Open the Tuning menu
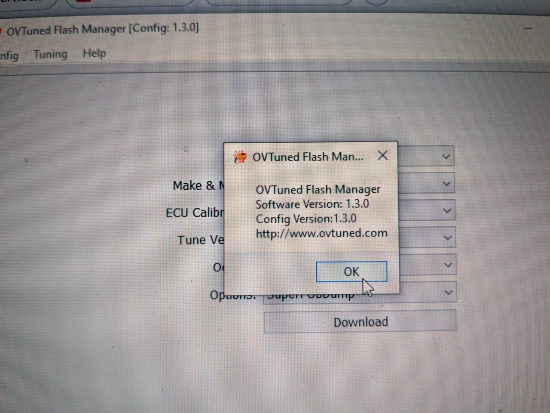 pos(51,54)
